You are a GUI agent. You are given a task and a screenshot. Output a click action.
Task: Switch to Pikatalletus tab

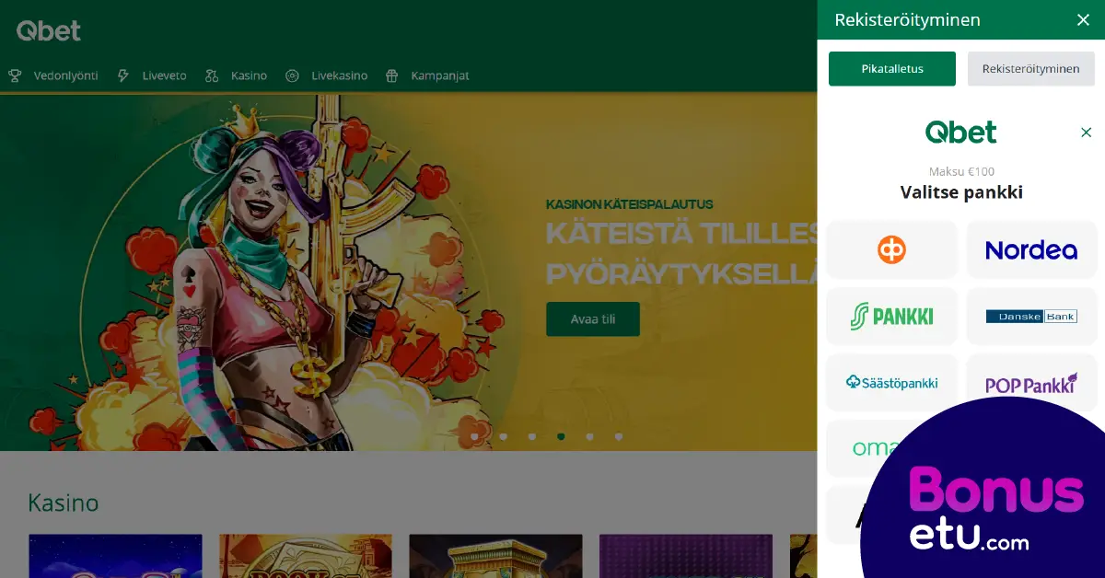click(892, 69)
